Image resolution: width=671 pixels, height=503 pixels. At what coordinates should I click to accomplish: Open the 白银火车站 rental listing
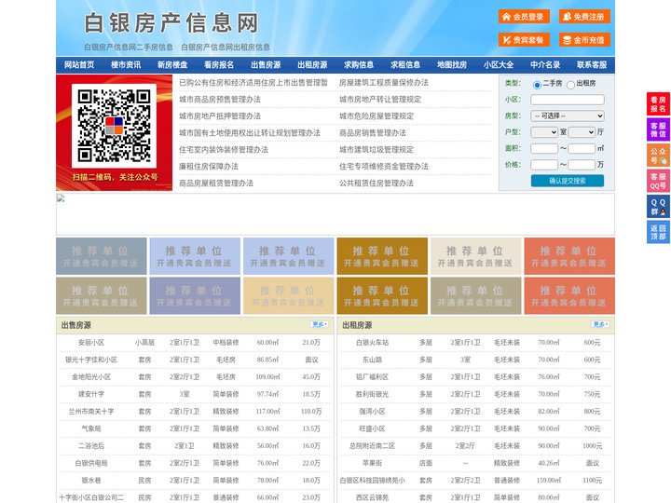coord(372,343)
